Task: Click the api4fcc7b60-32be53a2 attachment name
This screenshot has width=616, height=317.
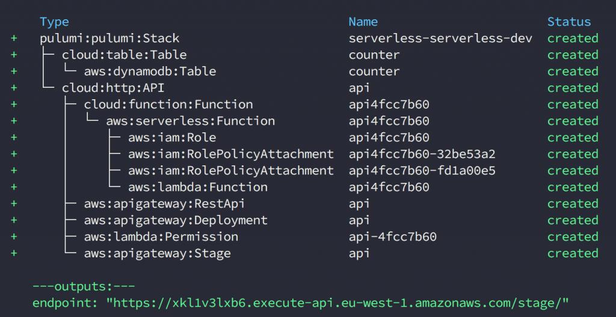Action: tap(422, 154)
